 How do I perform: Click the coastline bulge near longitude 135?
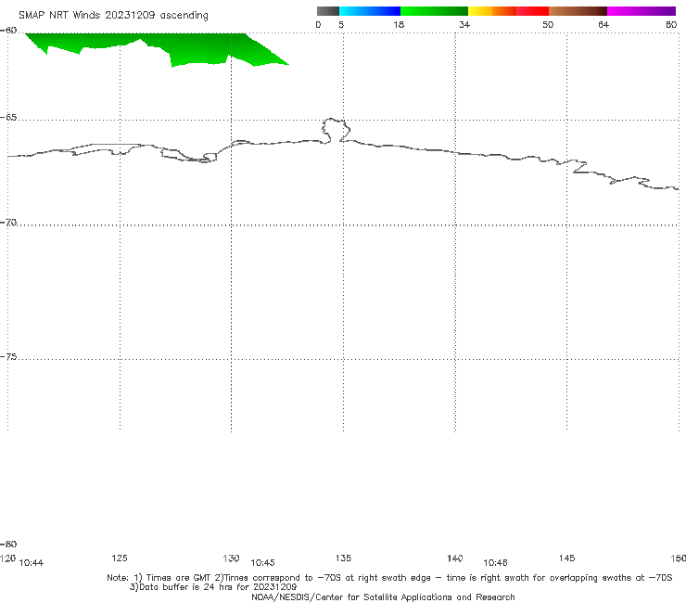click(x=336, y=130)
